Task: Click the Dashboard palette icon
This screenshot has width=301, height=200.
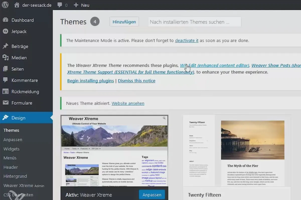Action: pos(6,20)
